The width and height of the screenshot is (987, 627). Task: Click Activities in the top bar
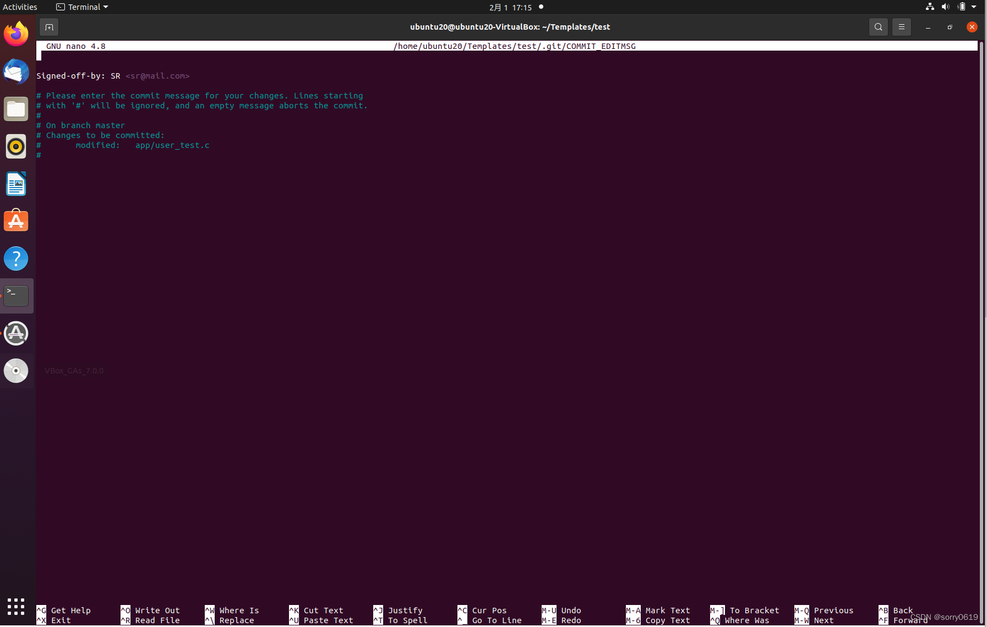20,7
